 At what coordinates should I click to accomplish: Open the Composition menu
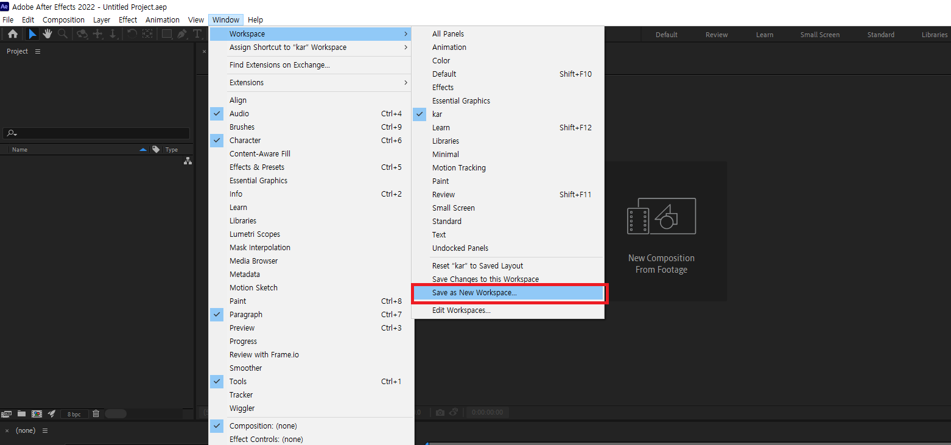pos(63,19)
